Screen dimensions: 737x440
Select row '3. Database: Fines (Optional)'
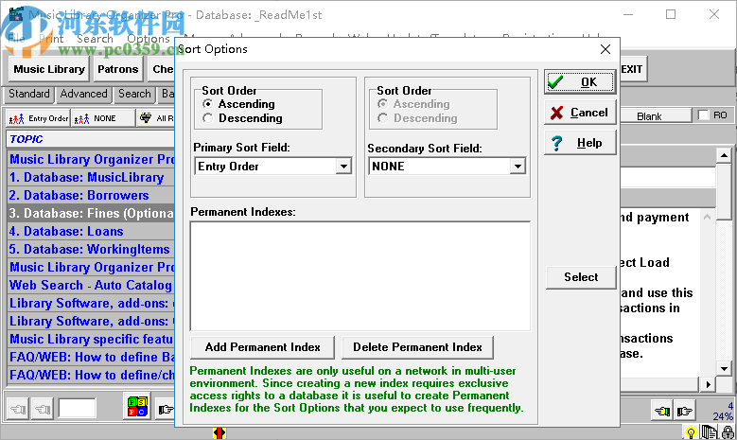pos(91,214)
